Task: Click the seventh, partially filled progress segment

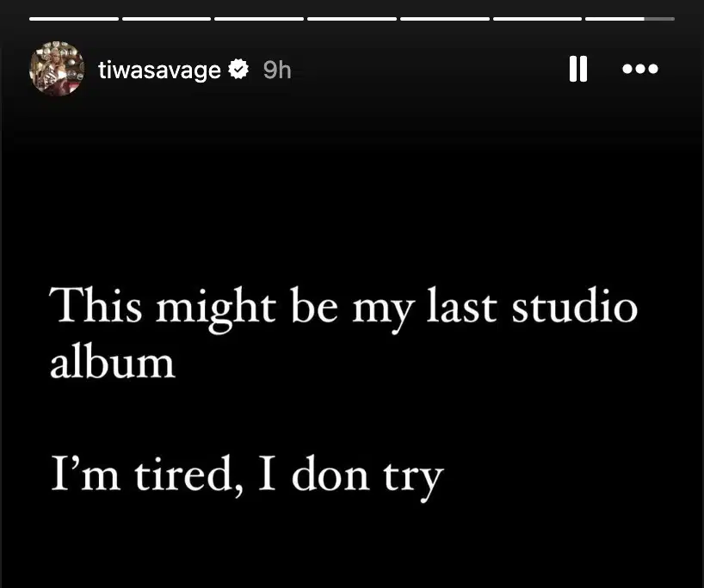Action: [x=614, y=18]
